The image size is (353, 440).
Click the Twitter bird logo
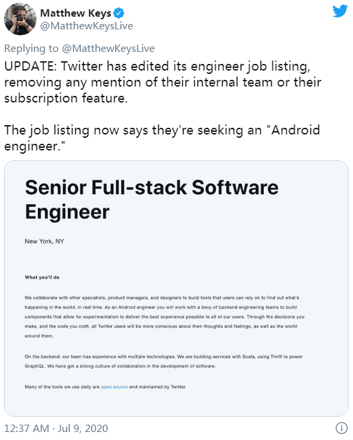click(340, 11)
